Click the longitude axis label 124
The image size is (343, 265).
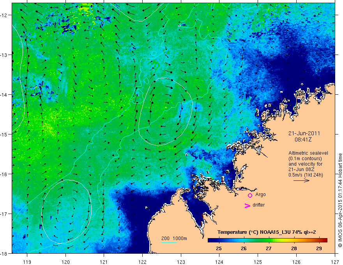(x=219, y=262)
